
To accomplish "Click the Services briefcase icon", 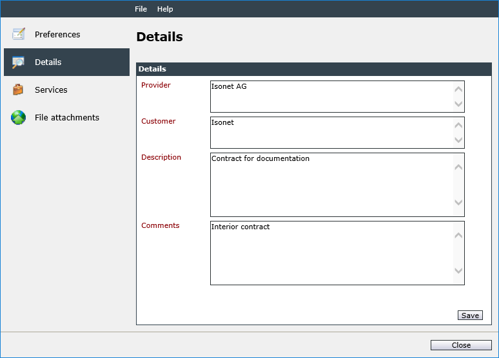I will [18, 89].
